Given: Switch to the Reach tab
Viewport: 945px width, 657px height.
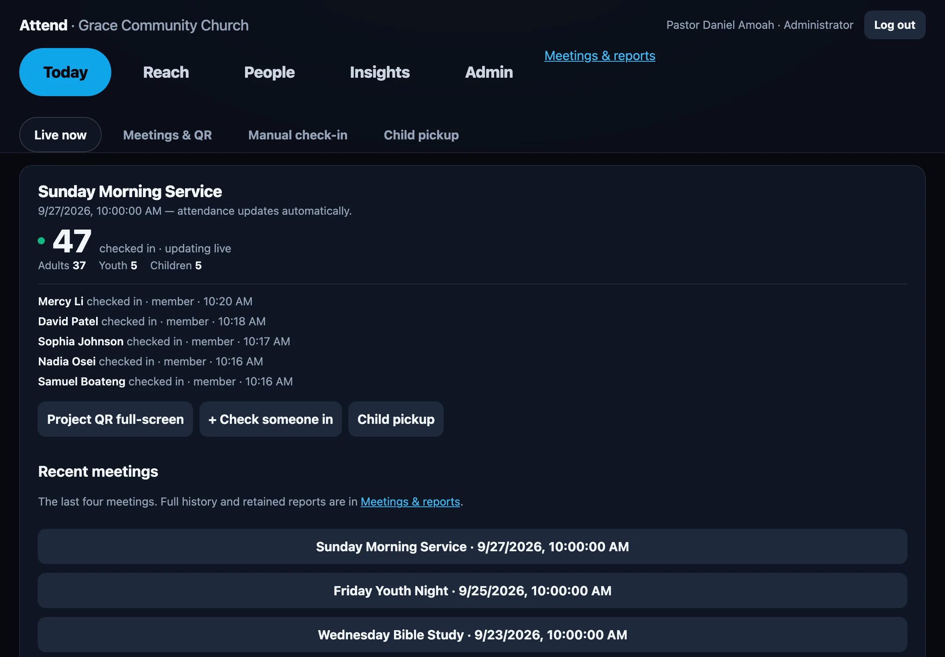Looking at the screenshot, I should [x=166, y=72].
